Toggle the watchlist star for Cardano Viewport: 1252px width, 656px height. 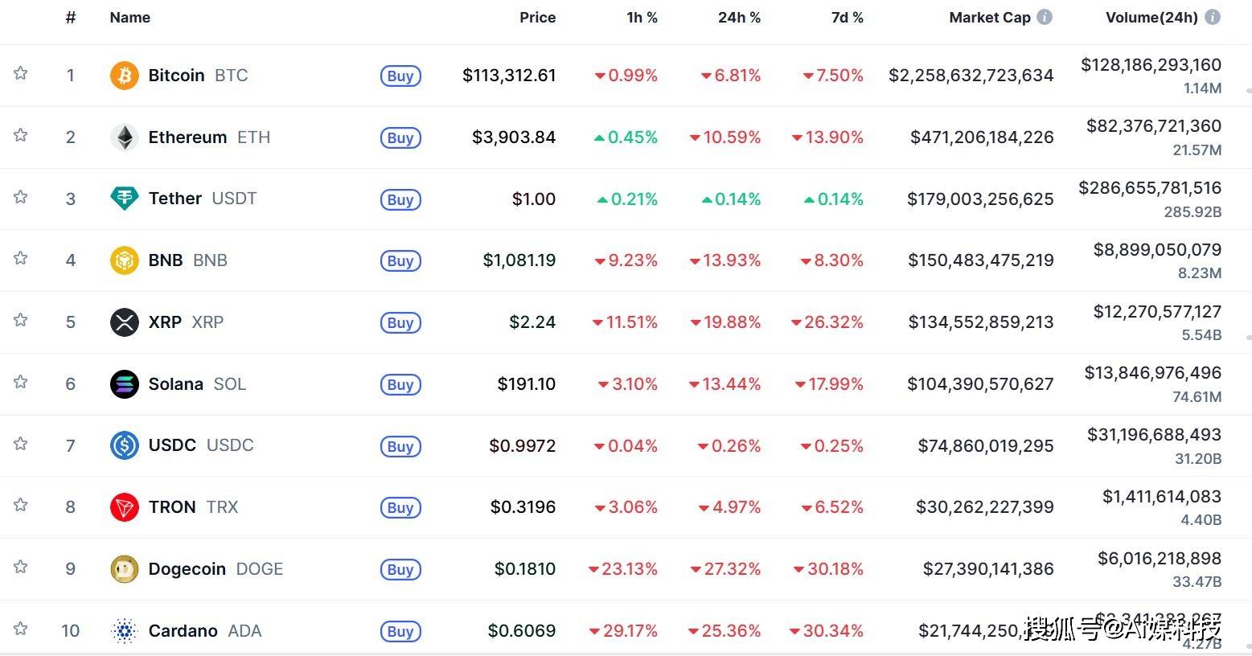(x=21, y=629)
